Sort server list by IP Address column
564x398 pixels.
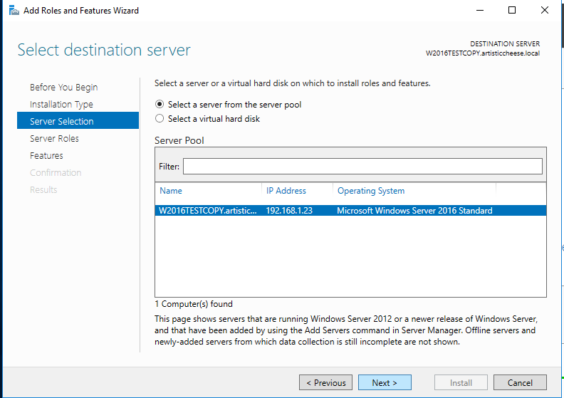tap(286, 191)
